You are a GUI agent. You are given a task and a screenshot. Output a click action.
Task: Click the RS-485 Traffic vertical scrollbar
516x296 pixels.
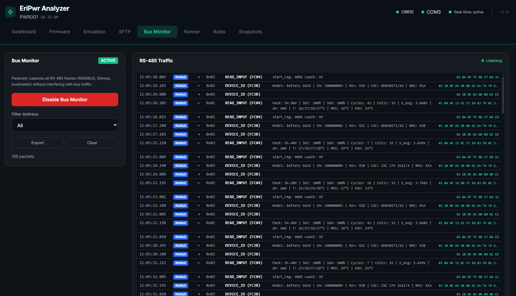pyautogui.click(x=503, y=95)
